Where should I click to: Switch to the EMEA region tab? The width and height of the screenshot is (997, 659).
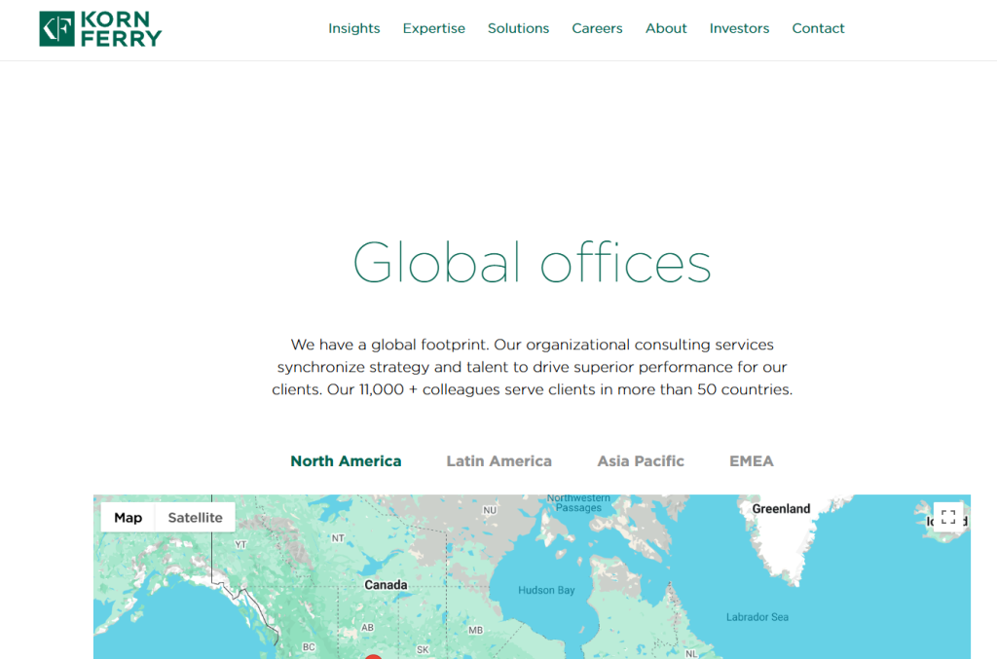[751, 461]
